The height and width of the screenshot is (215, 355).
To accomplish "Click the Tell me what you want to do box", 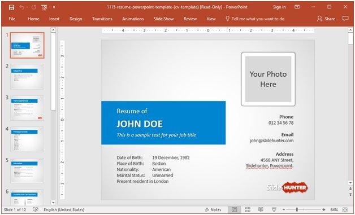I will [x=255, y=19].
